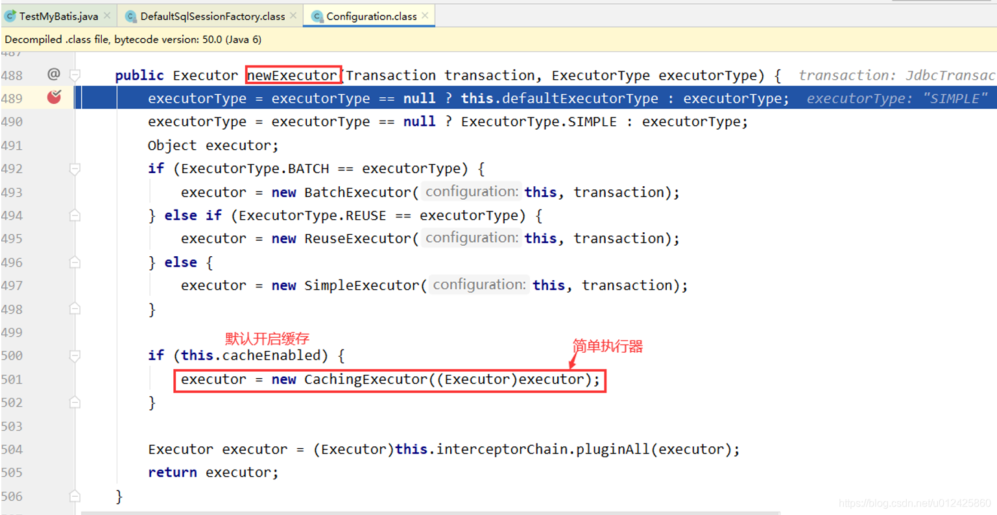
Task: Click ReuseExecutor constructor call
Action: click(x=357, y=239)
